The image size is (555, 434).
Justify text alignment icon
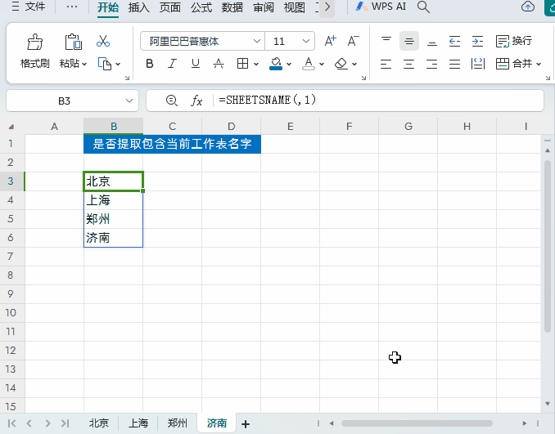click(454, 64)
